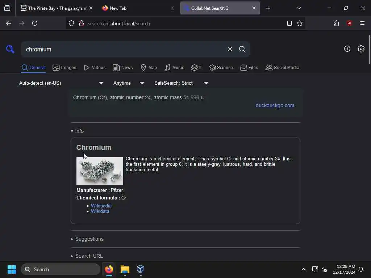Viewport: 371px width, 278px height.
Task: View site security lock information
Action: click(x=82, y=24)
